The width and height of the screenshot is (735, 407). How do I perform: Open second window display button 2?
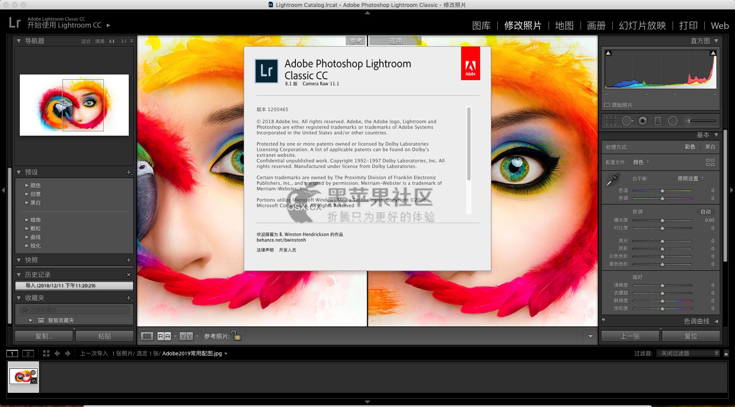(28, 354)
